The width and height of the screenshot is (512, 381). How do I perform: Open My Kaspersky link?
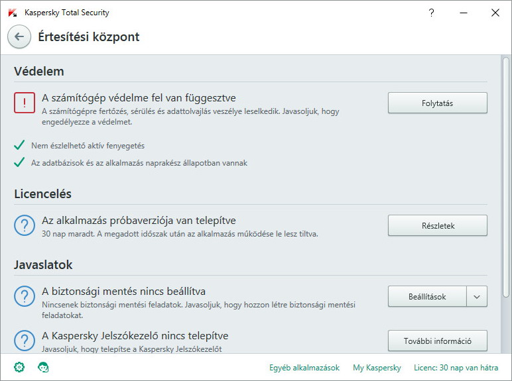pos(377,368)
